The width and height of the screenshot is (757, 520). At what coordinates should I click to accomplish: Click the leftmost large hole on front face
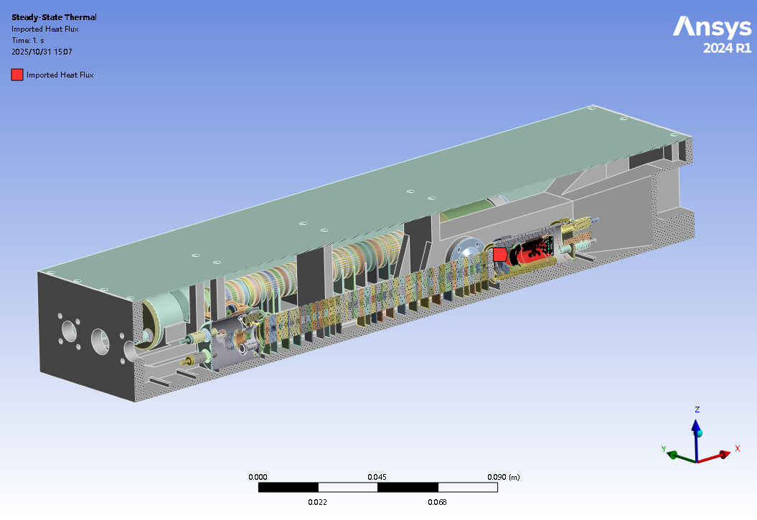tap(70, 332)
